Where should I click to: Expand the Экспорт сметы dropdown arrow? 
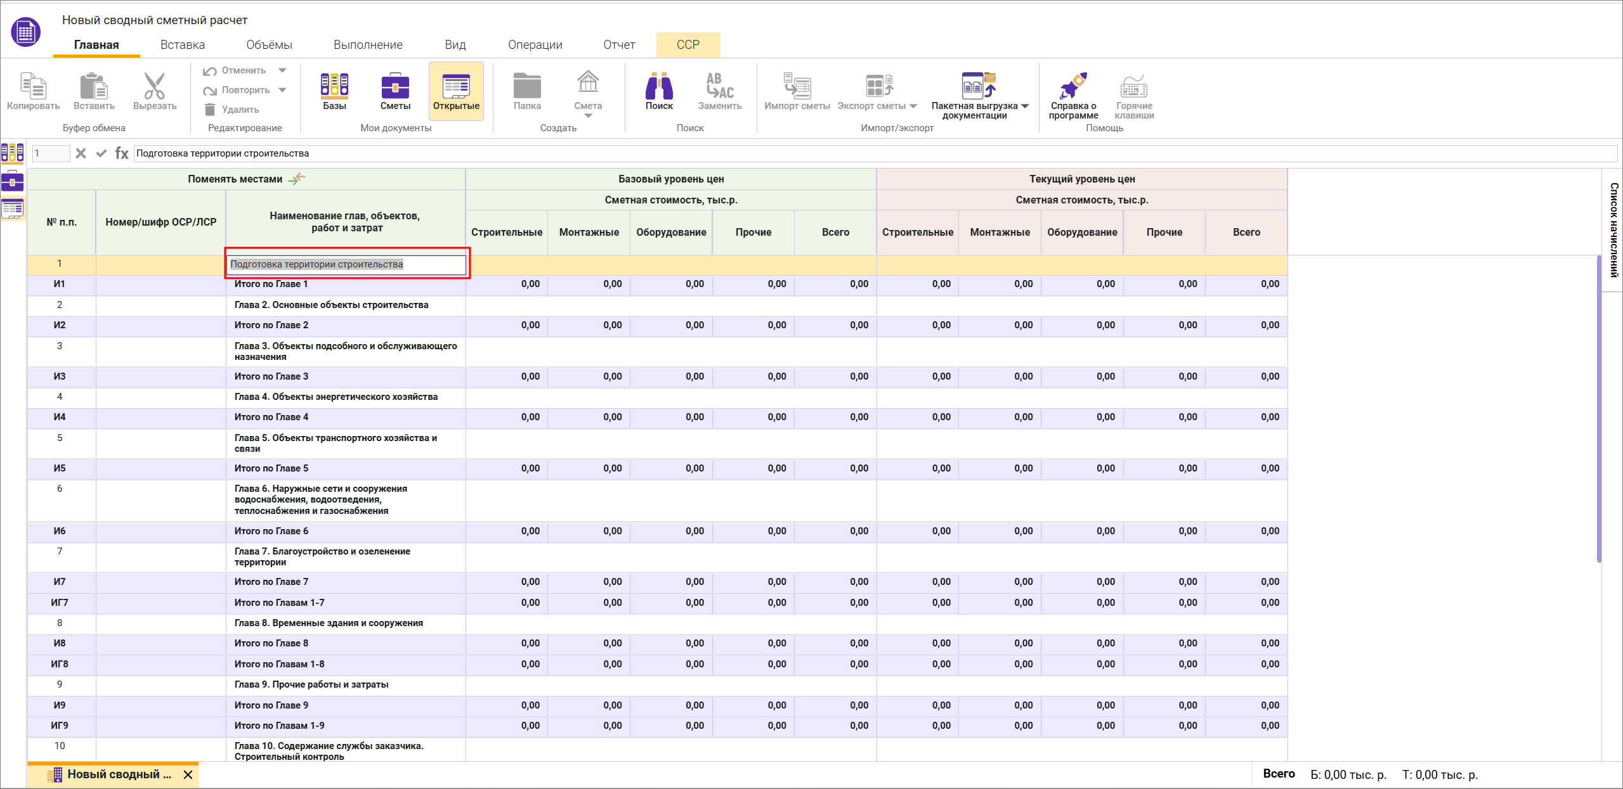tap(913, 106)
